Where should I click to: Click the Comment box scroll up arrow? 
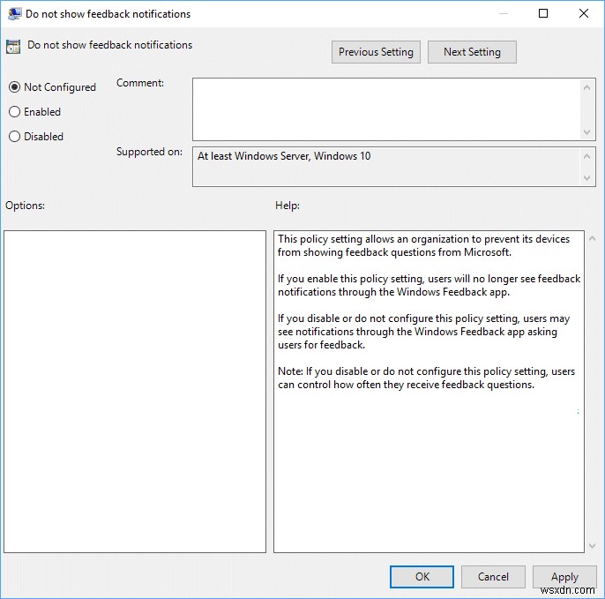[x=586, y=87]
